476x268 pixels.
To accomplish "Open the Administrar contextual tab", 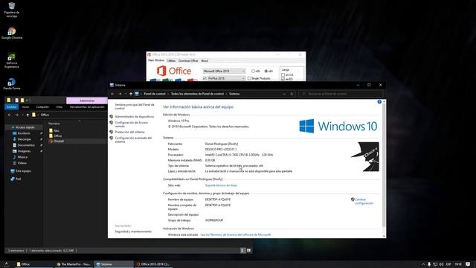I will (87, 100).
